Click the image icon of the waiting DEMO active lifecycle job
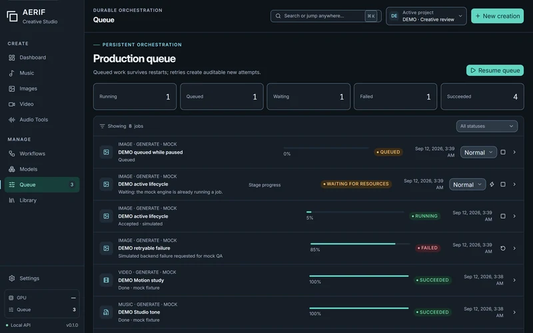The image size is (533, 333). tap(106, 184)
